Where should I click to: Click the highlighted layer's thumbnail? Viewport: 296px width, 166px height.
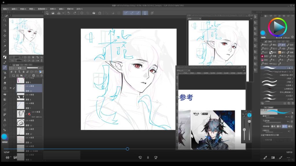click(21, 88)
